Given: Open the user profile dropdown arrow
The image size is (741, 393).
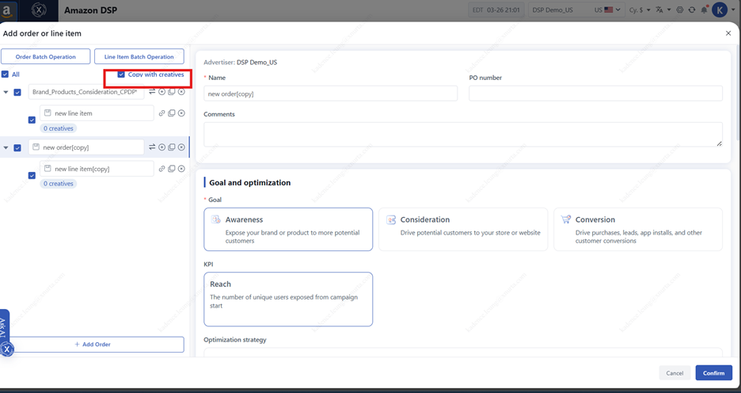Looking at the screenshot, I should click(733, 10).
